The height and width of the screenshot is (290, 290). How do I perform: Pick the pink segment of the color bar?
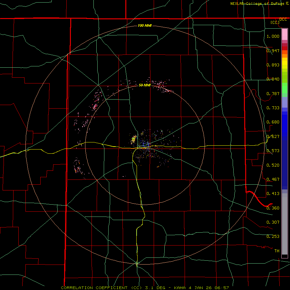(285, 34)
